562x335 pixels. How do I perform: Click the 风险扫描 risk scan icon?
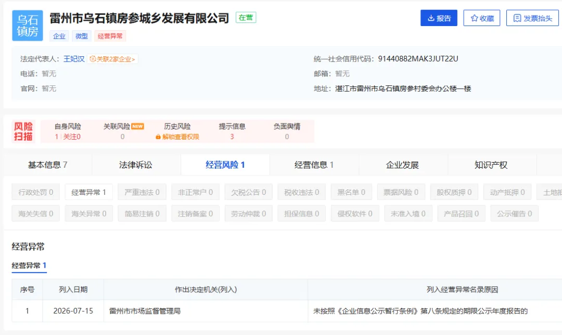pos(23,131)
